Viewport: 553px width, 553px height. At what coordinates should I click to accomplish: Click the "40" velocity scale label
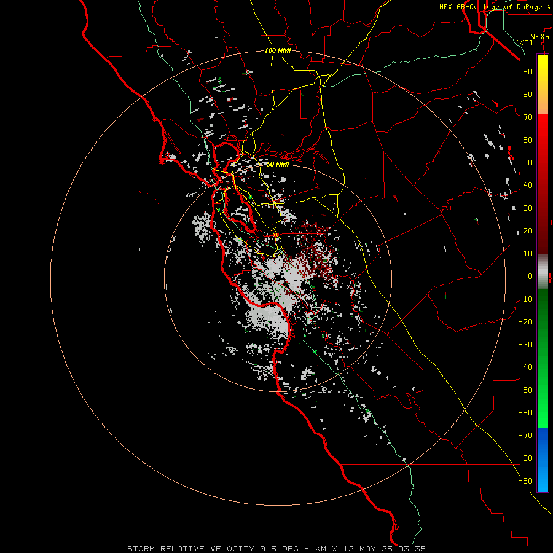[x=528, y=185]
